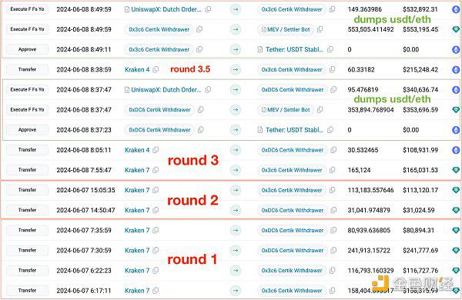Click Approve method badge at 8:37:23

(28, 130)
